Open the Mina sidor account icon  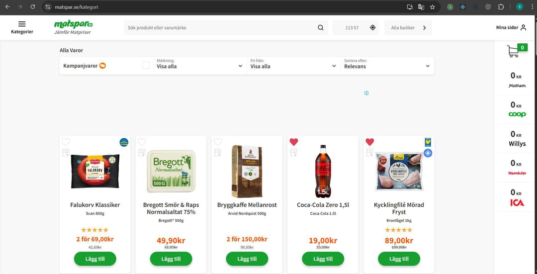click(523, 28)
